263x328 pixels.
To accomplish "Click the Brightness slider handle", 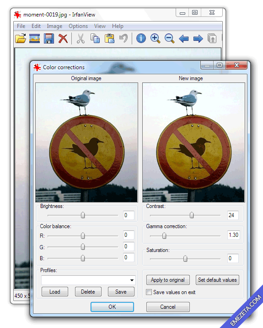I will (x=83, y=215).
